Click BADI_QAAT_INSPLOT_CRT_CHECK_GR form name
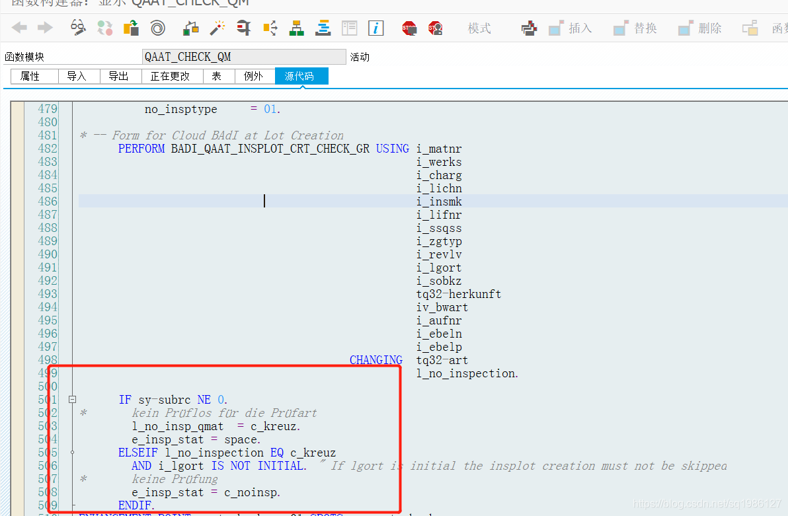This screenshot has height=516, width=788. pos(270,149)
